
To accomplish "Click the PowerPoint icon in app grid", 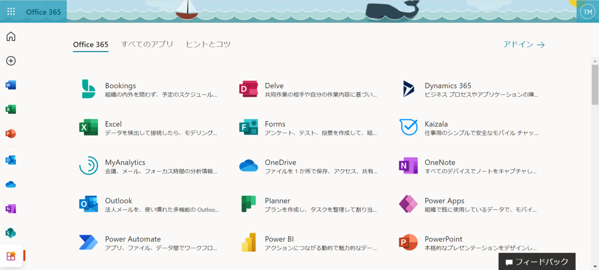I will (x=408, y=243).
